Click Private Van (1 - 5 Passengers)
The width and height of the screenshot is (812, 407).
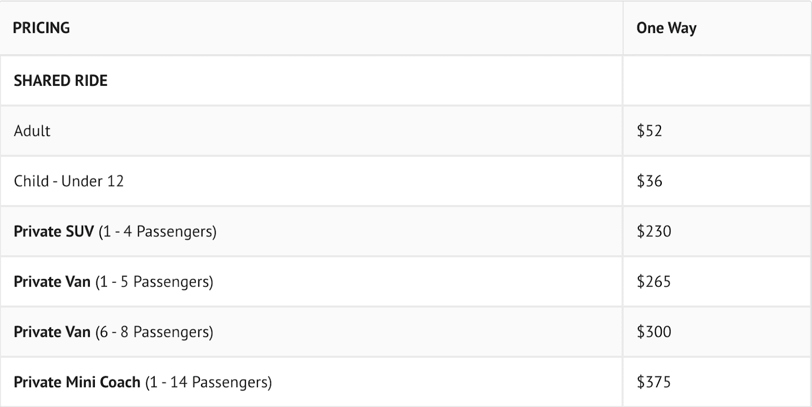pos(113,282)
